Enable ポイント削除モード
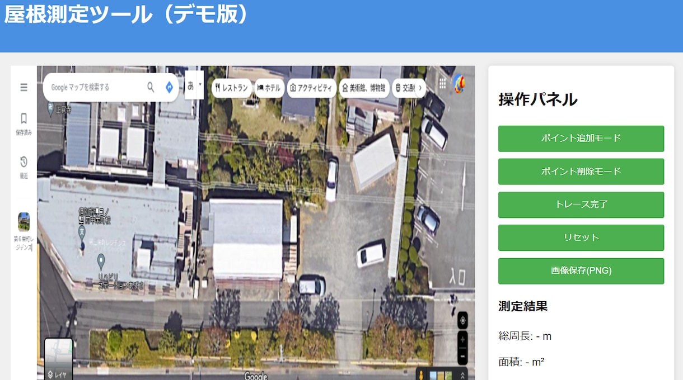This screenshot has height=380, width=683. [x=581, y=172]
